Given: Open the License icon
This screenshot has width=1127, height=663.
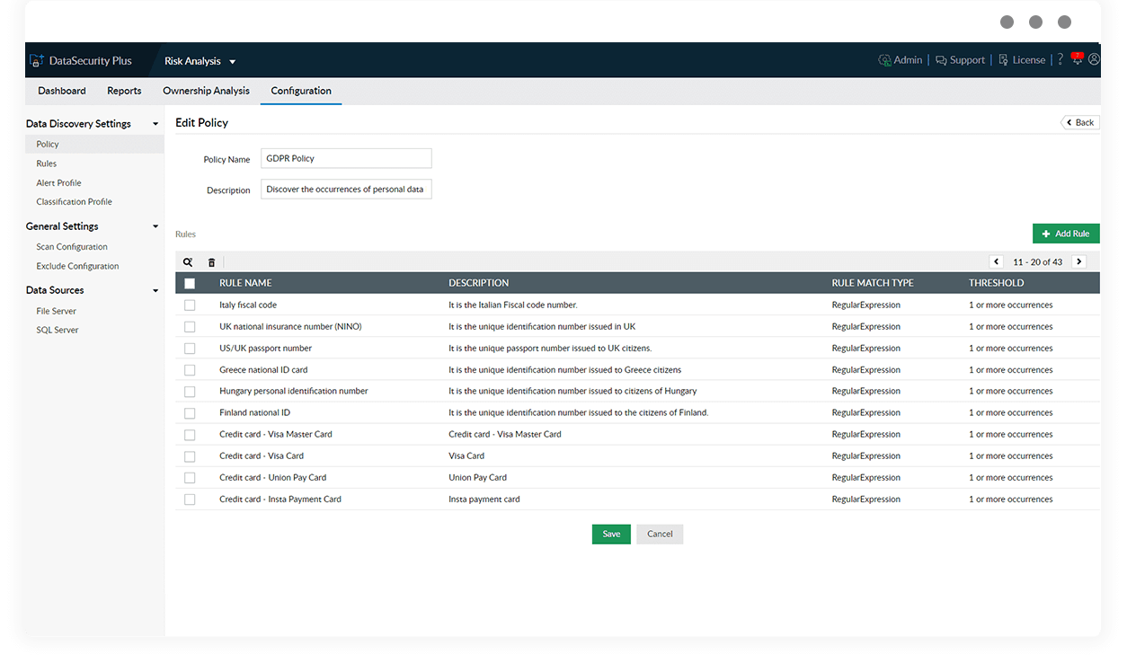Looking at the screenshot, I should pyautogui.click(x=1004, y=59).
